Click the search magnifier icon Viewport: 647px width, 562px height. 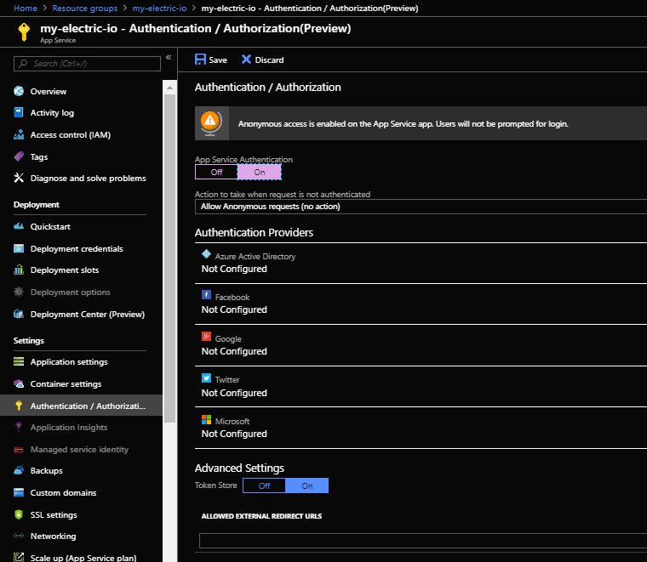click(23, 64)
